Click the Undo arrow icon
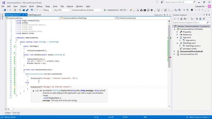 pos(32,10)
